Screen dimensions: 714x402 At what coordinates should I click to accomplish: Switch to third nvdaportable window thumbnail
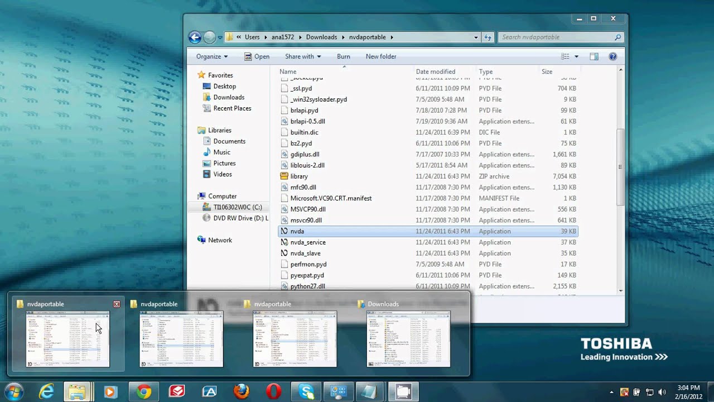coord(295,333)
